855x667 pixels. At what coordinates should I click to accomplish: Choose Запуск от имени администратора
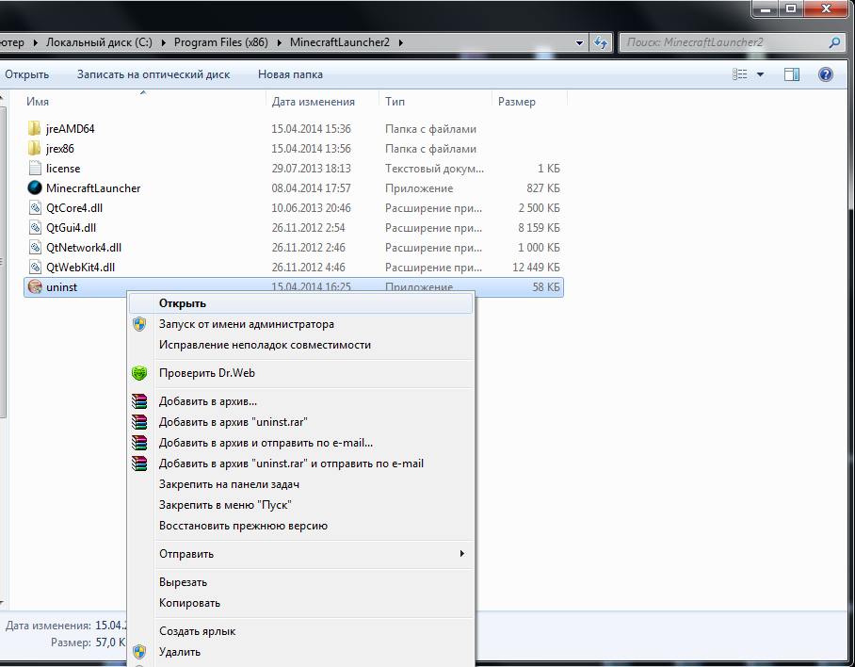[246, 324]
